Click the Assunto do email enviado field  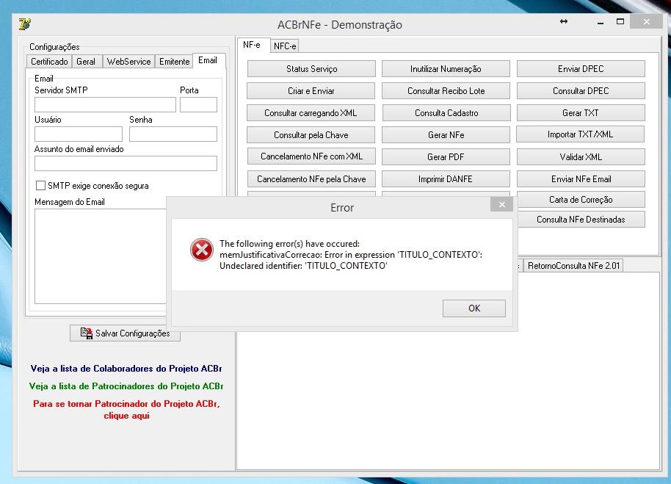click(126, 164)
